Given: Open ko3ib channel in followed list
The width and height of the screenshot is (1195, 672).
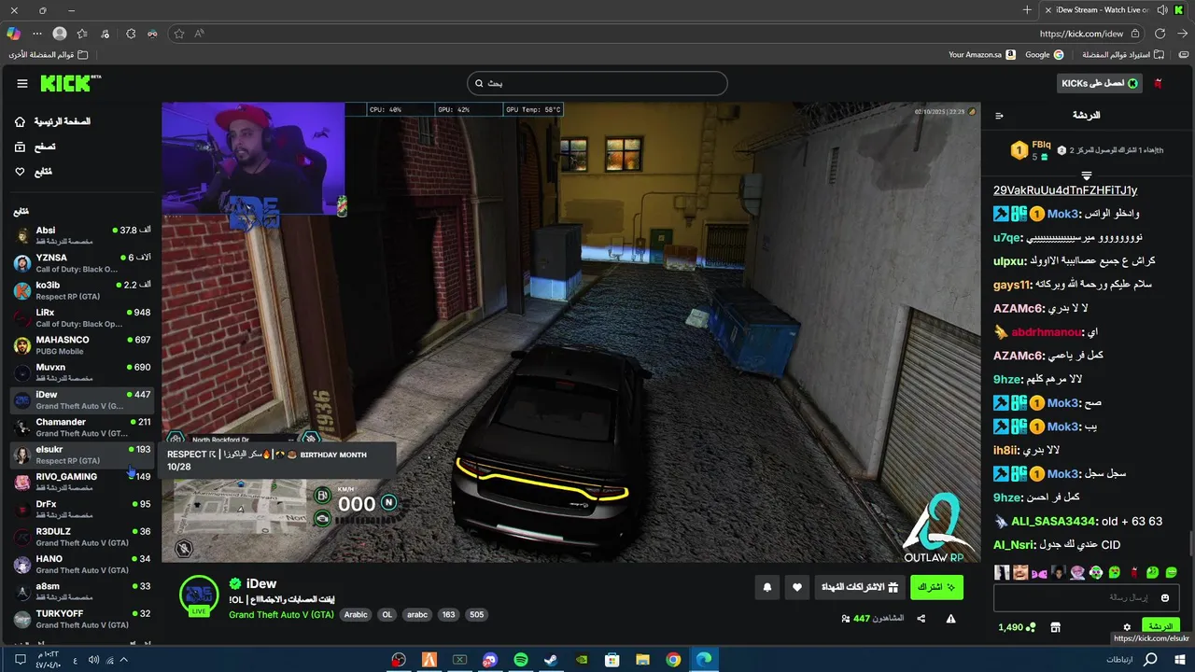Looking at the screenshot, I should click(82, 290).
